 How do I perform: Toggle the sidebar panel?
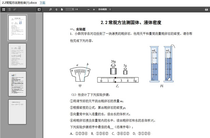[39, 10]
